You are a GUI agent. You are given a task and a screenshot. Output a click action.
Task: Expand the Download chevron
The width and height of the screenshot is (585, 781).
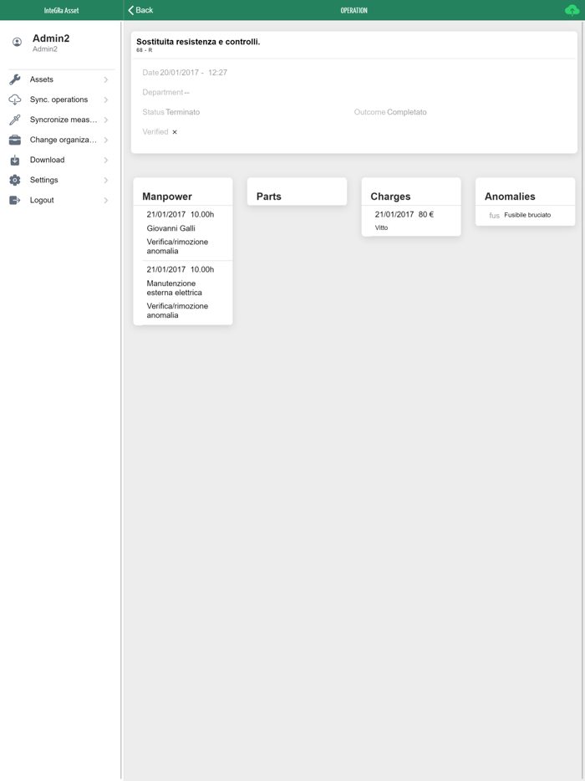click(106, 160)
